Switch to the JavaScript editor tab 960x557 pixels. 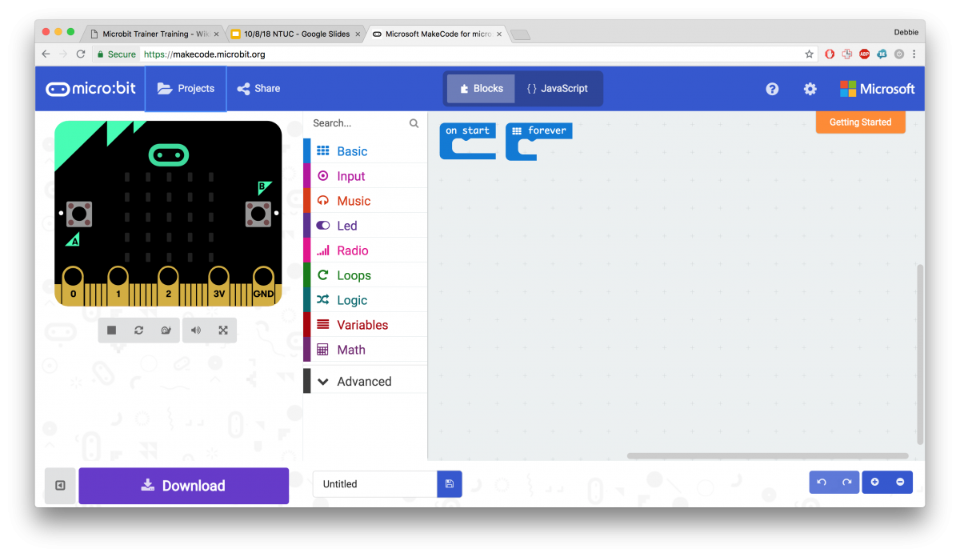(558, 89)
